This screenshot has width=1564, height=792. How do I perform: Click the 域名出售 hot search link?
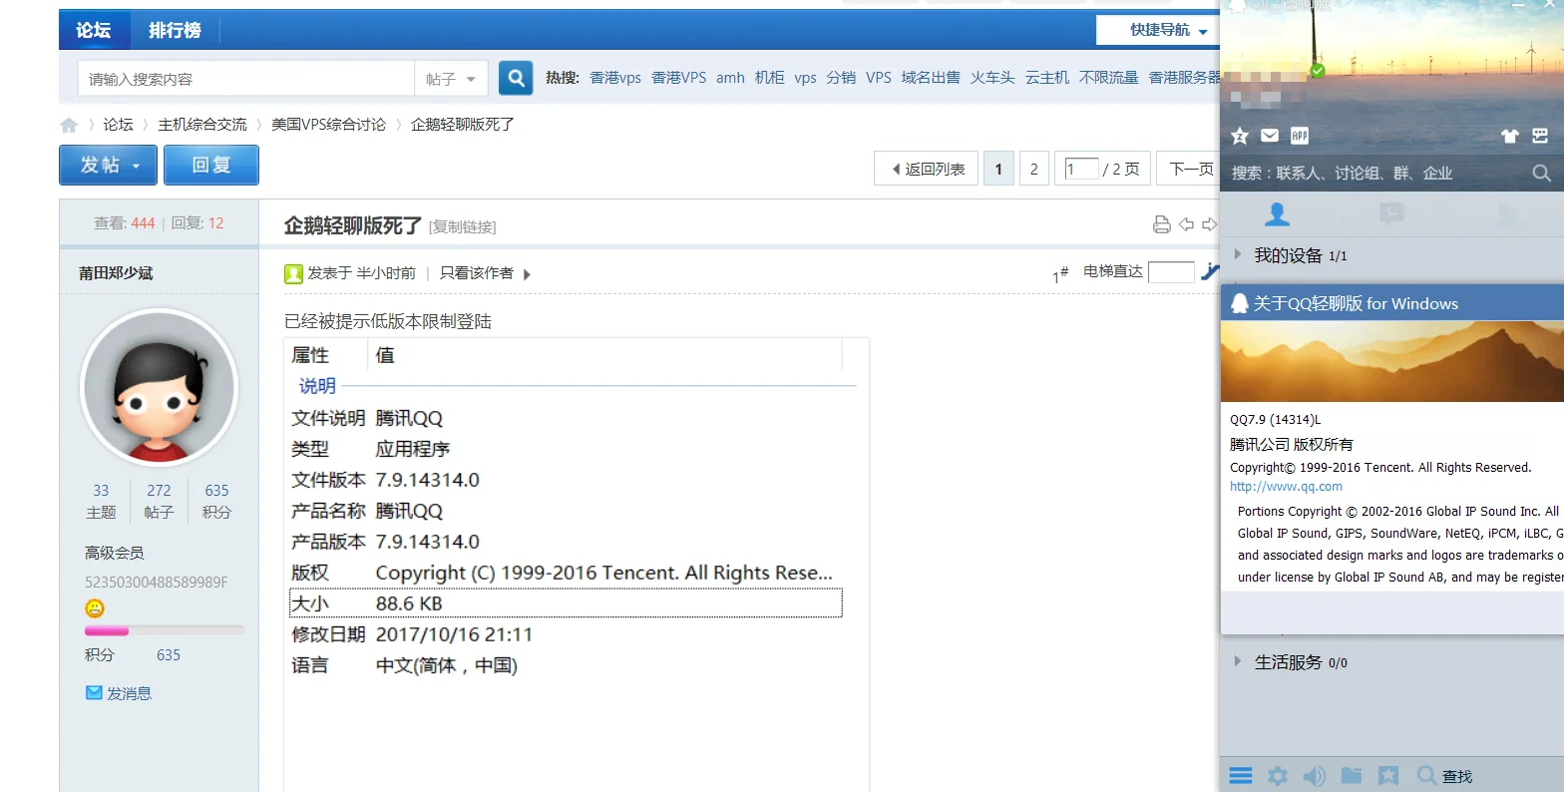tap(931, 78)
